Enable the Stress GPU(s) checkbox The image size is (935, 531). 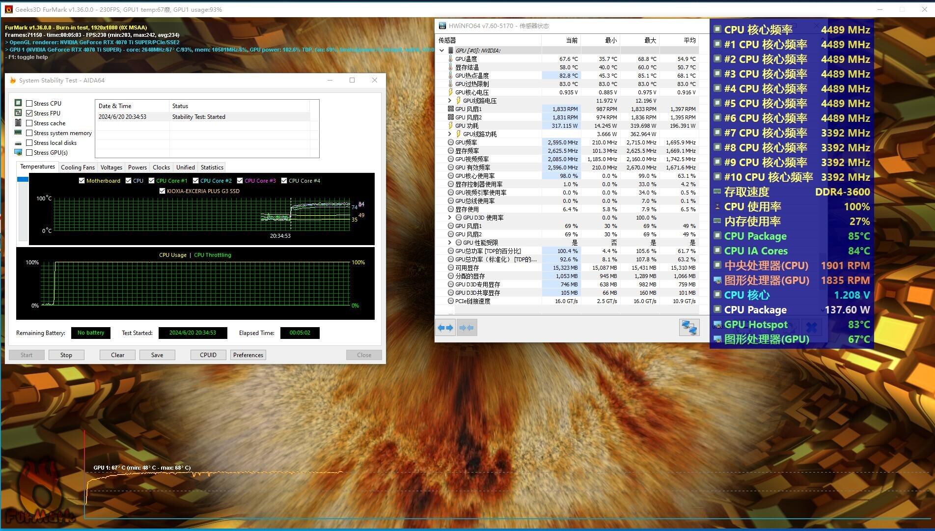coord(29,152)
